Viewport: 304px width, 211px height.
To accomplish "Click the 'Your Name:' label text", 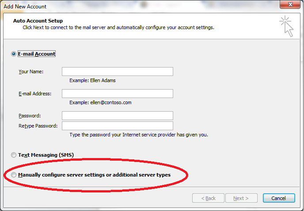I will pyautogui.click(x=31, y=72).
